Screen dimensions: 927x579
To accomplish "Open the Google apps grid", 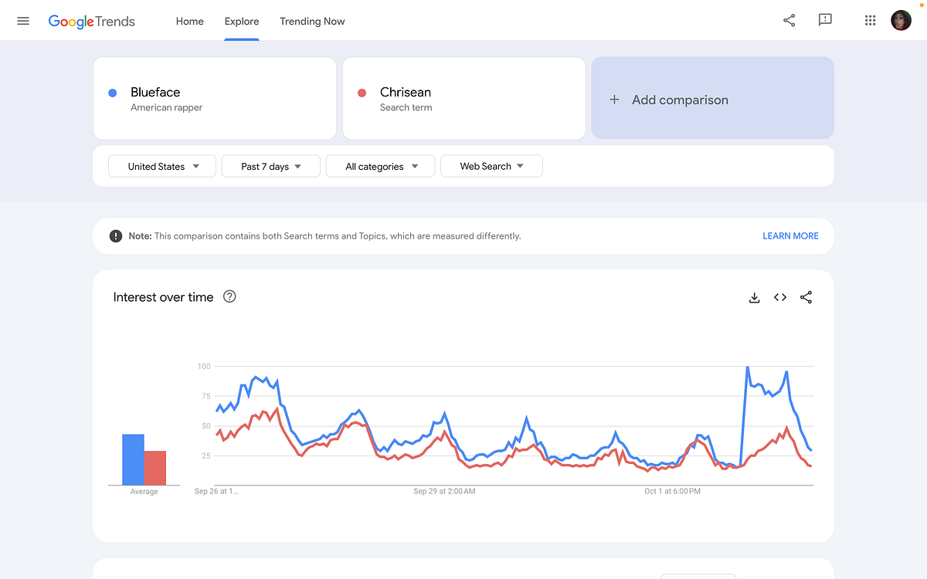I will tap(870, 21).
